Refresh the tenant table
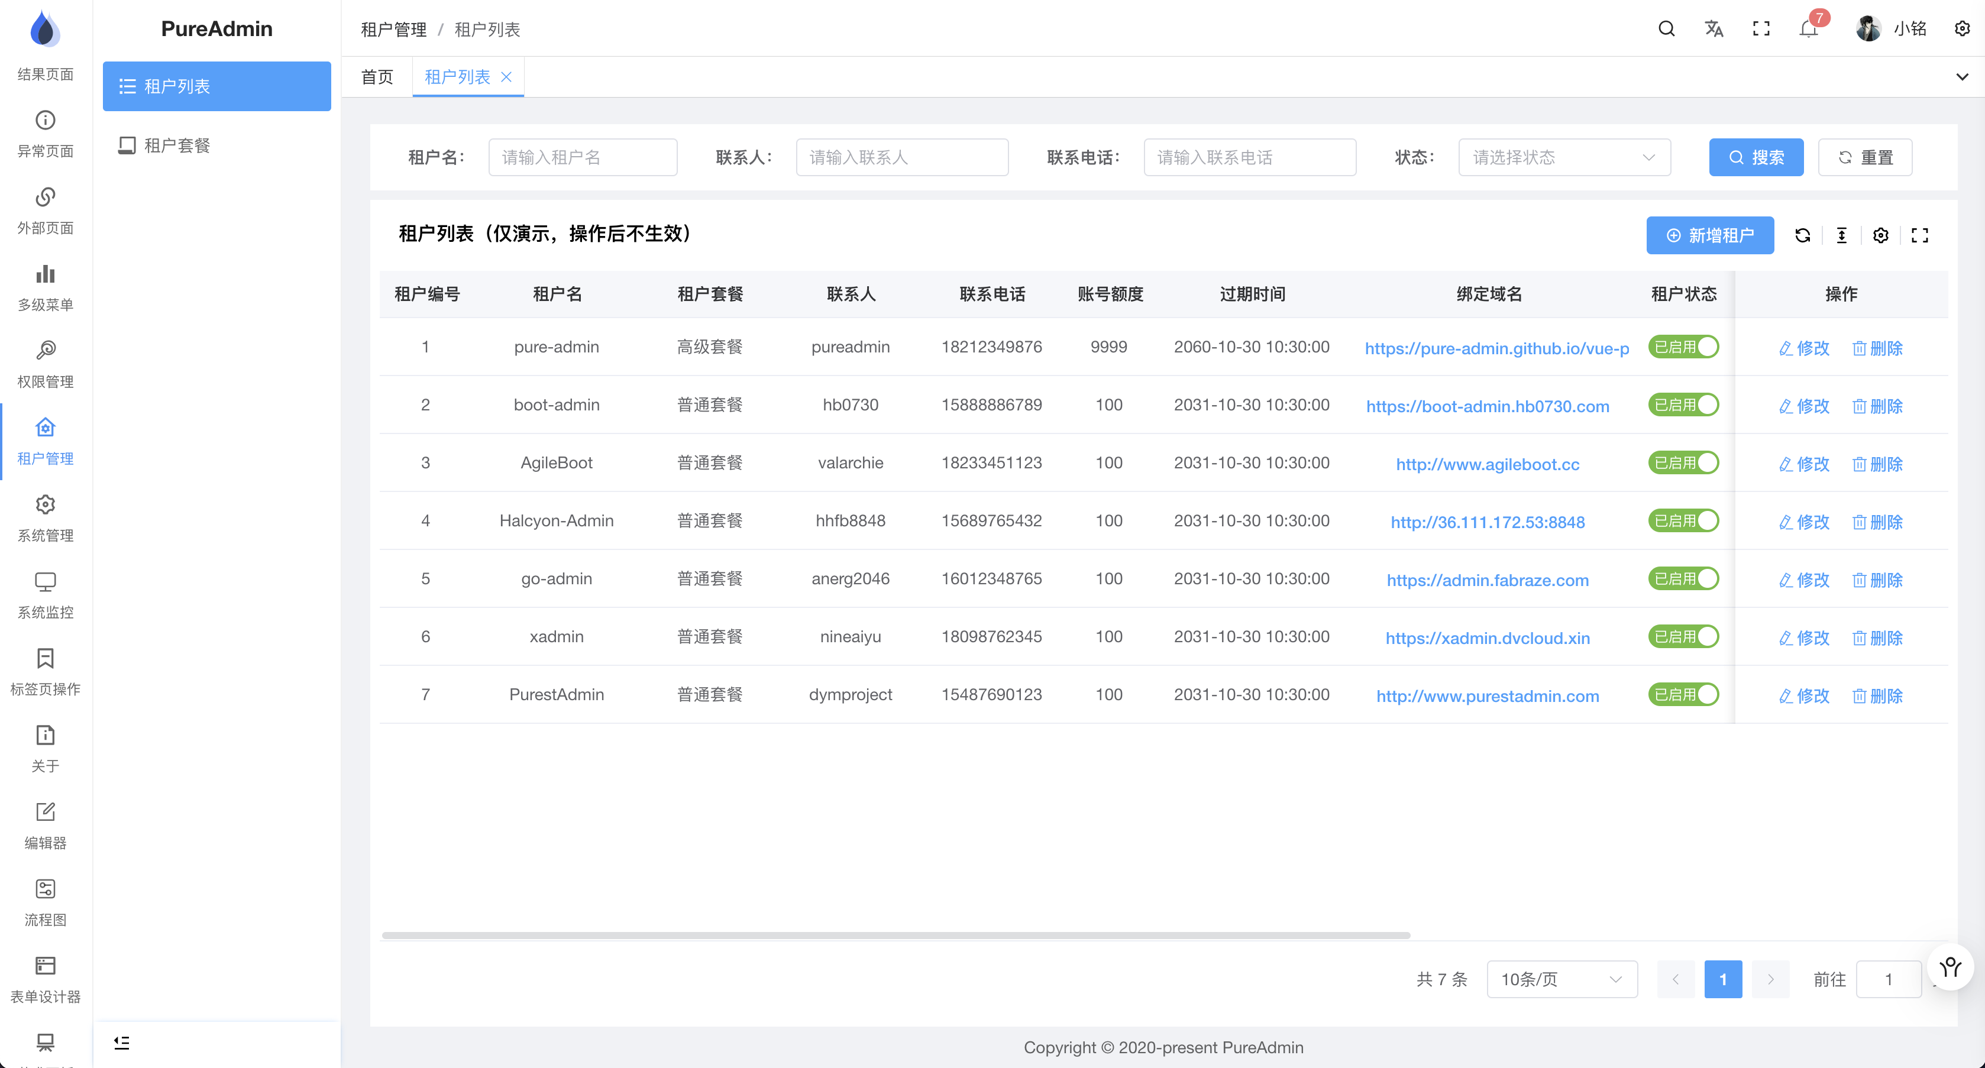The width and height of the screenshot is (1985, 1068). coord(1802,235)
